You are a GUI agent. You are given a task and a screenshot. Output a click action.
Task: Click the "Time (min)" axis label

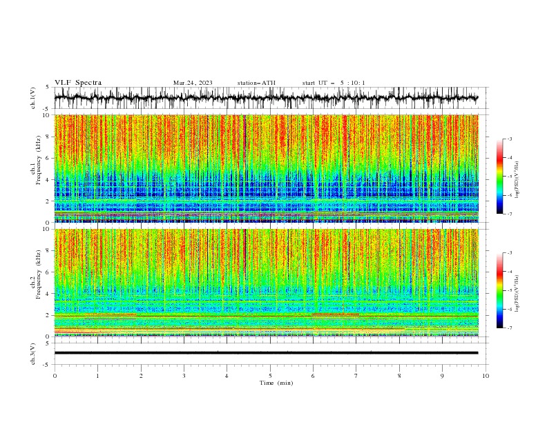click(276, 383)
